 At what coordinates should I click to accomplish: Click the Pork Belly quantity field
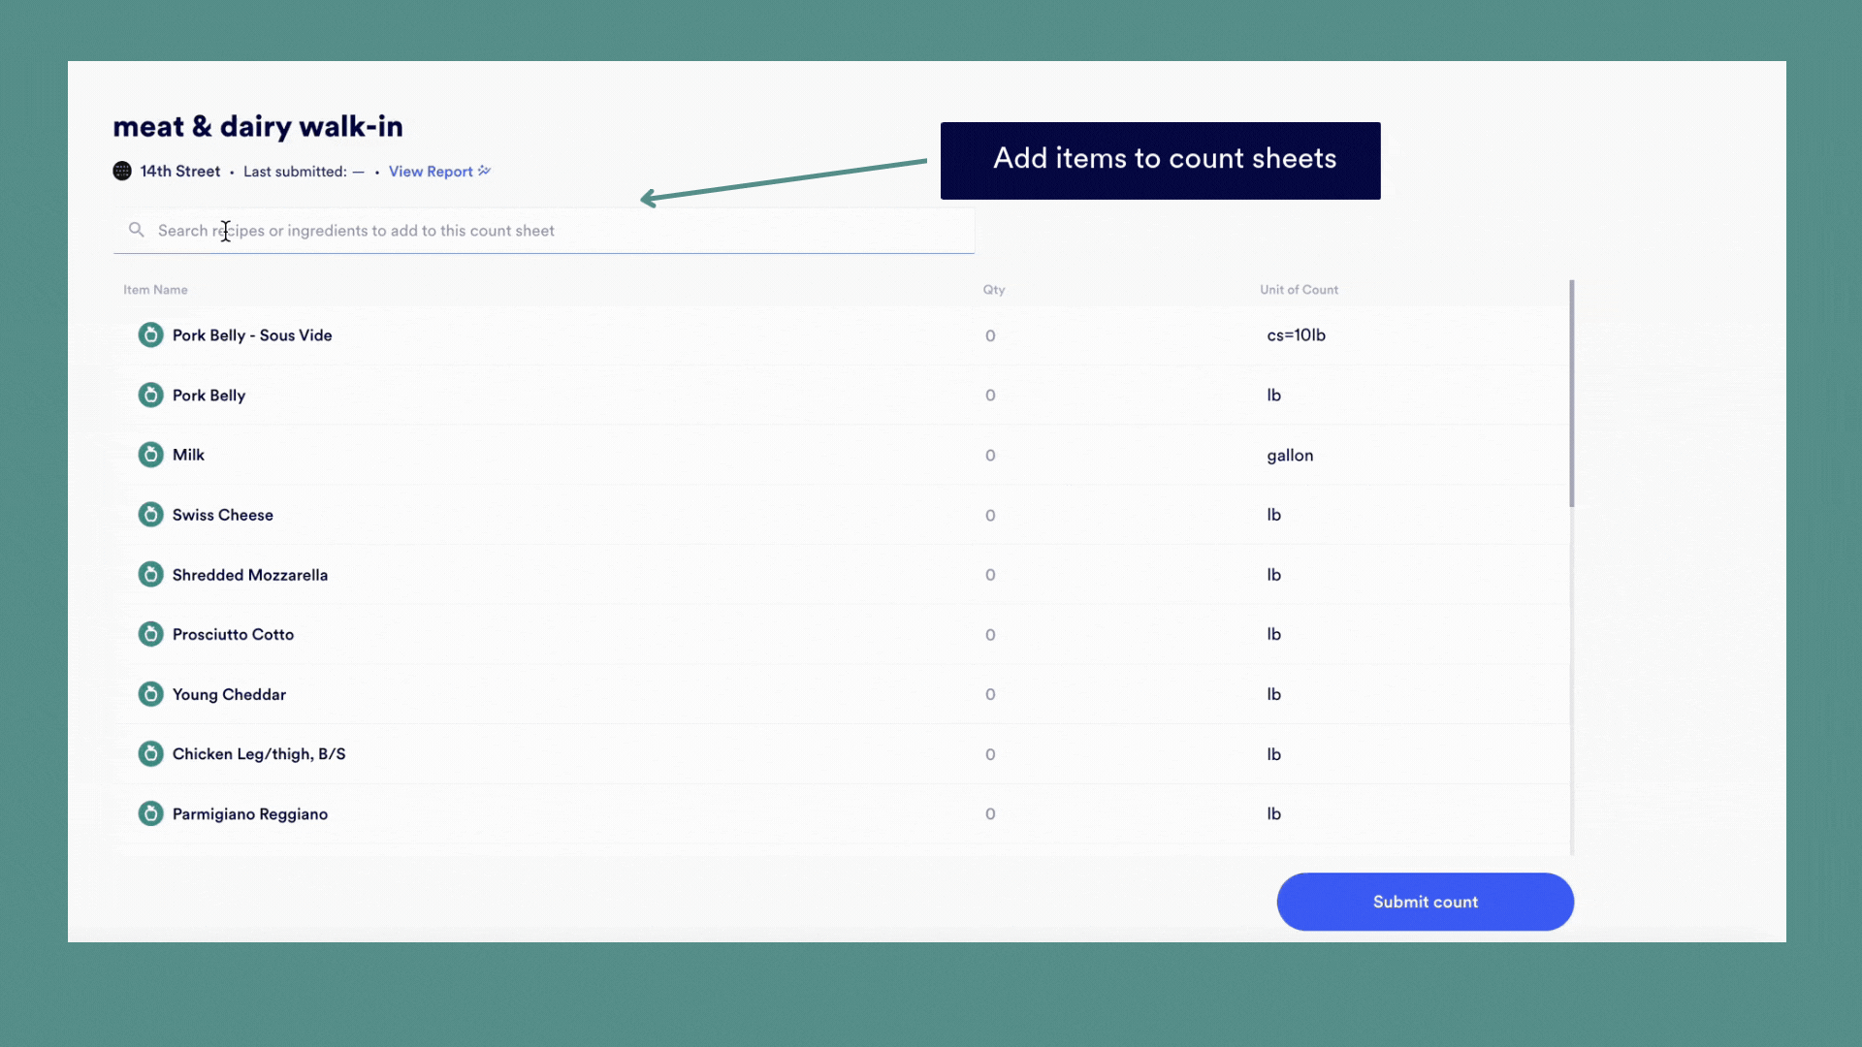990,396
